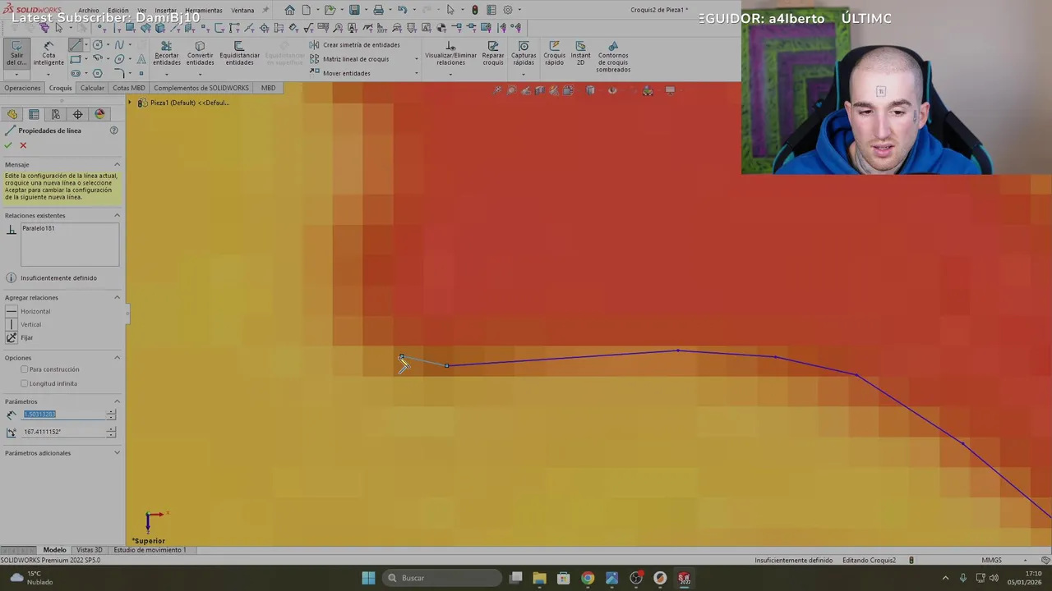Toggle Contornos de croquis sombreados

[x=613, y=57]
